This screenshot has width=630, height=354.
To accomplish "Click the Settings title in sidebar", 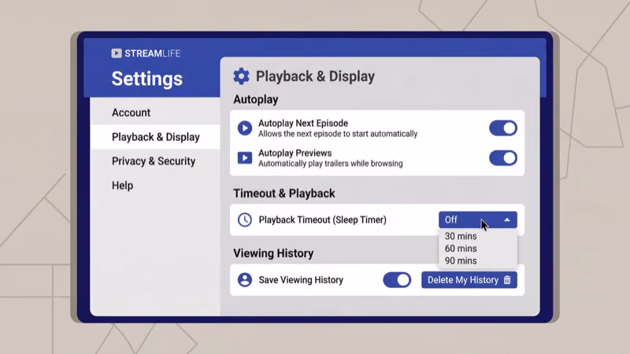I will pos(147,79).
